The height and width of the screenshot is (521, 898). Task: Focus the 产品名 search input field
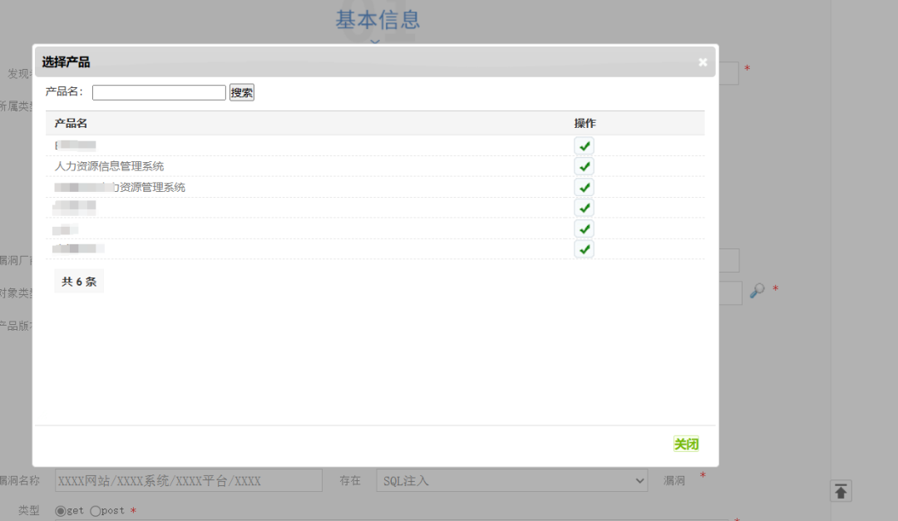click(159, 92)
